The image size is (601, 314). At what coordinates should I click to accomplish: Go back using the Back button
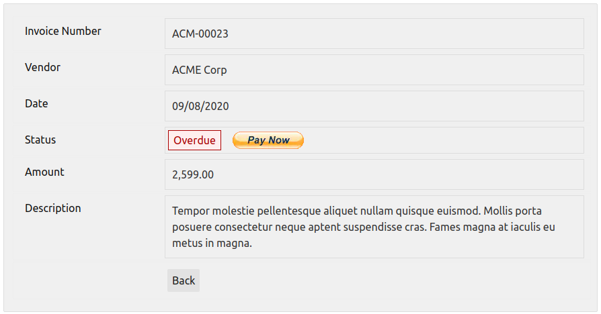tap(184, 280)
